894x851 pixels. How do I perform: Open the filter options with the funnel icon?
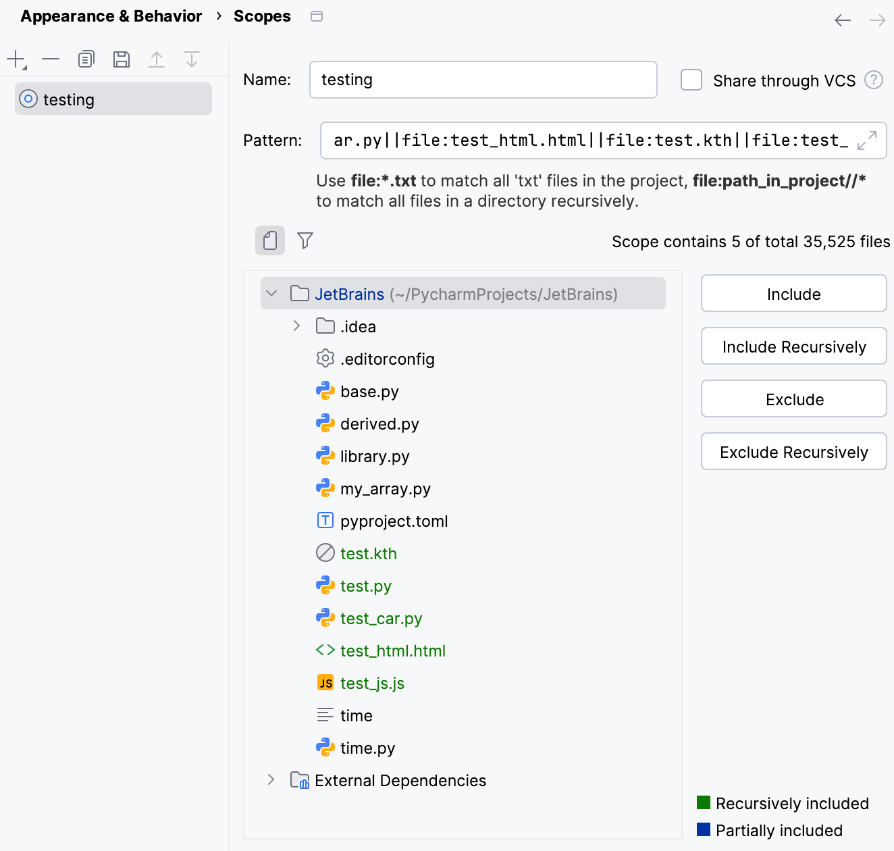pyautogui.click(x=305, y=240)
